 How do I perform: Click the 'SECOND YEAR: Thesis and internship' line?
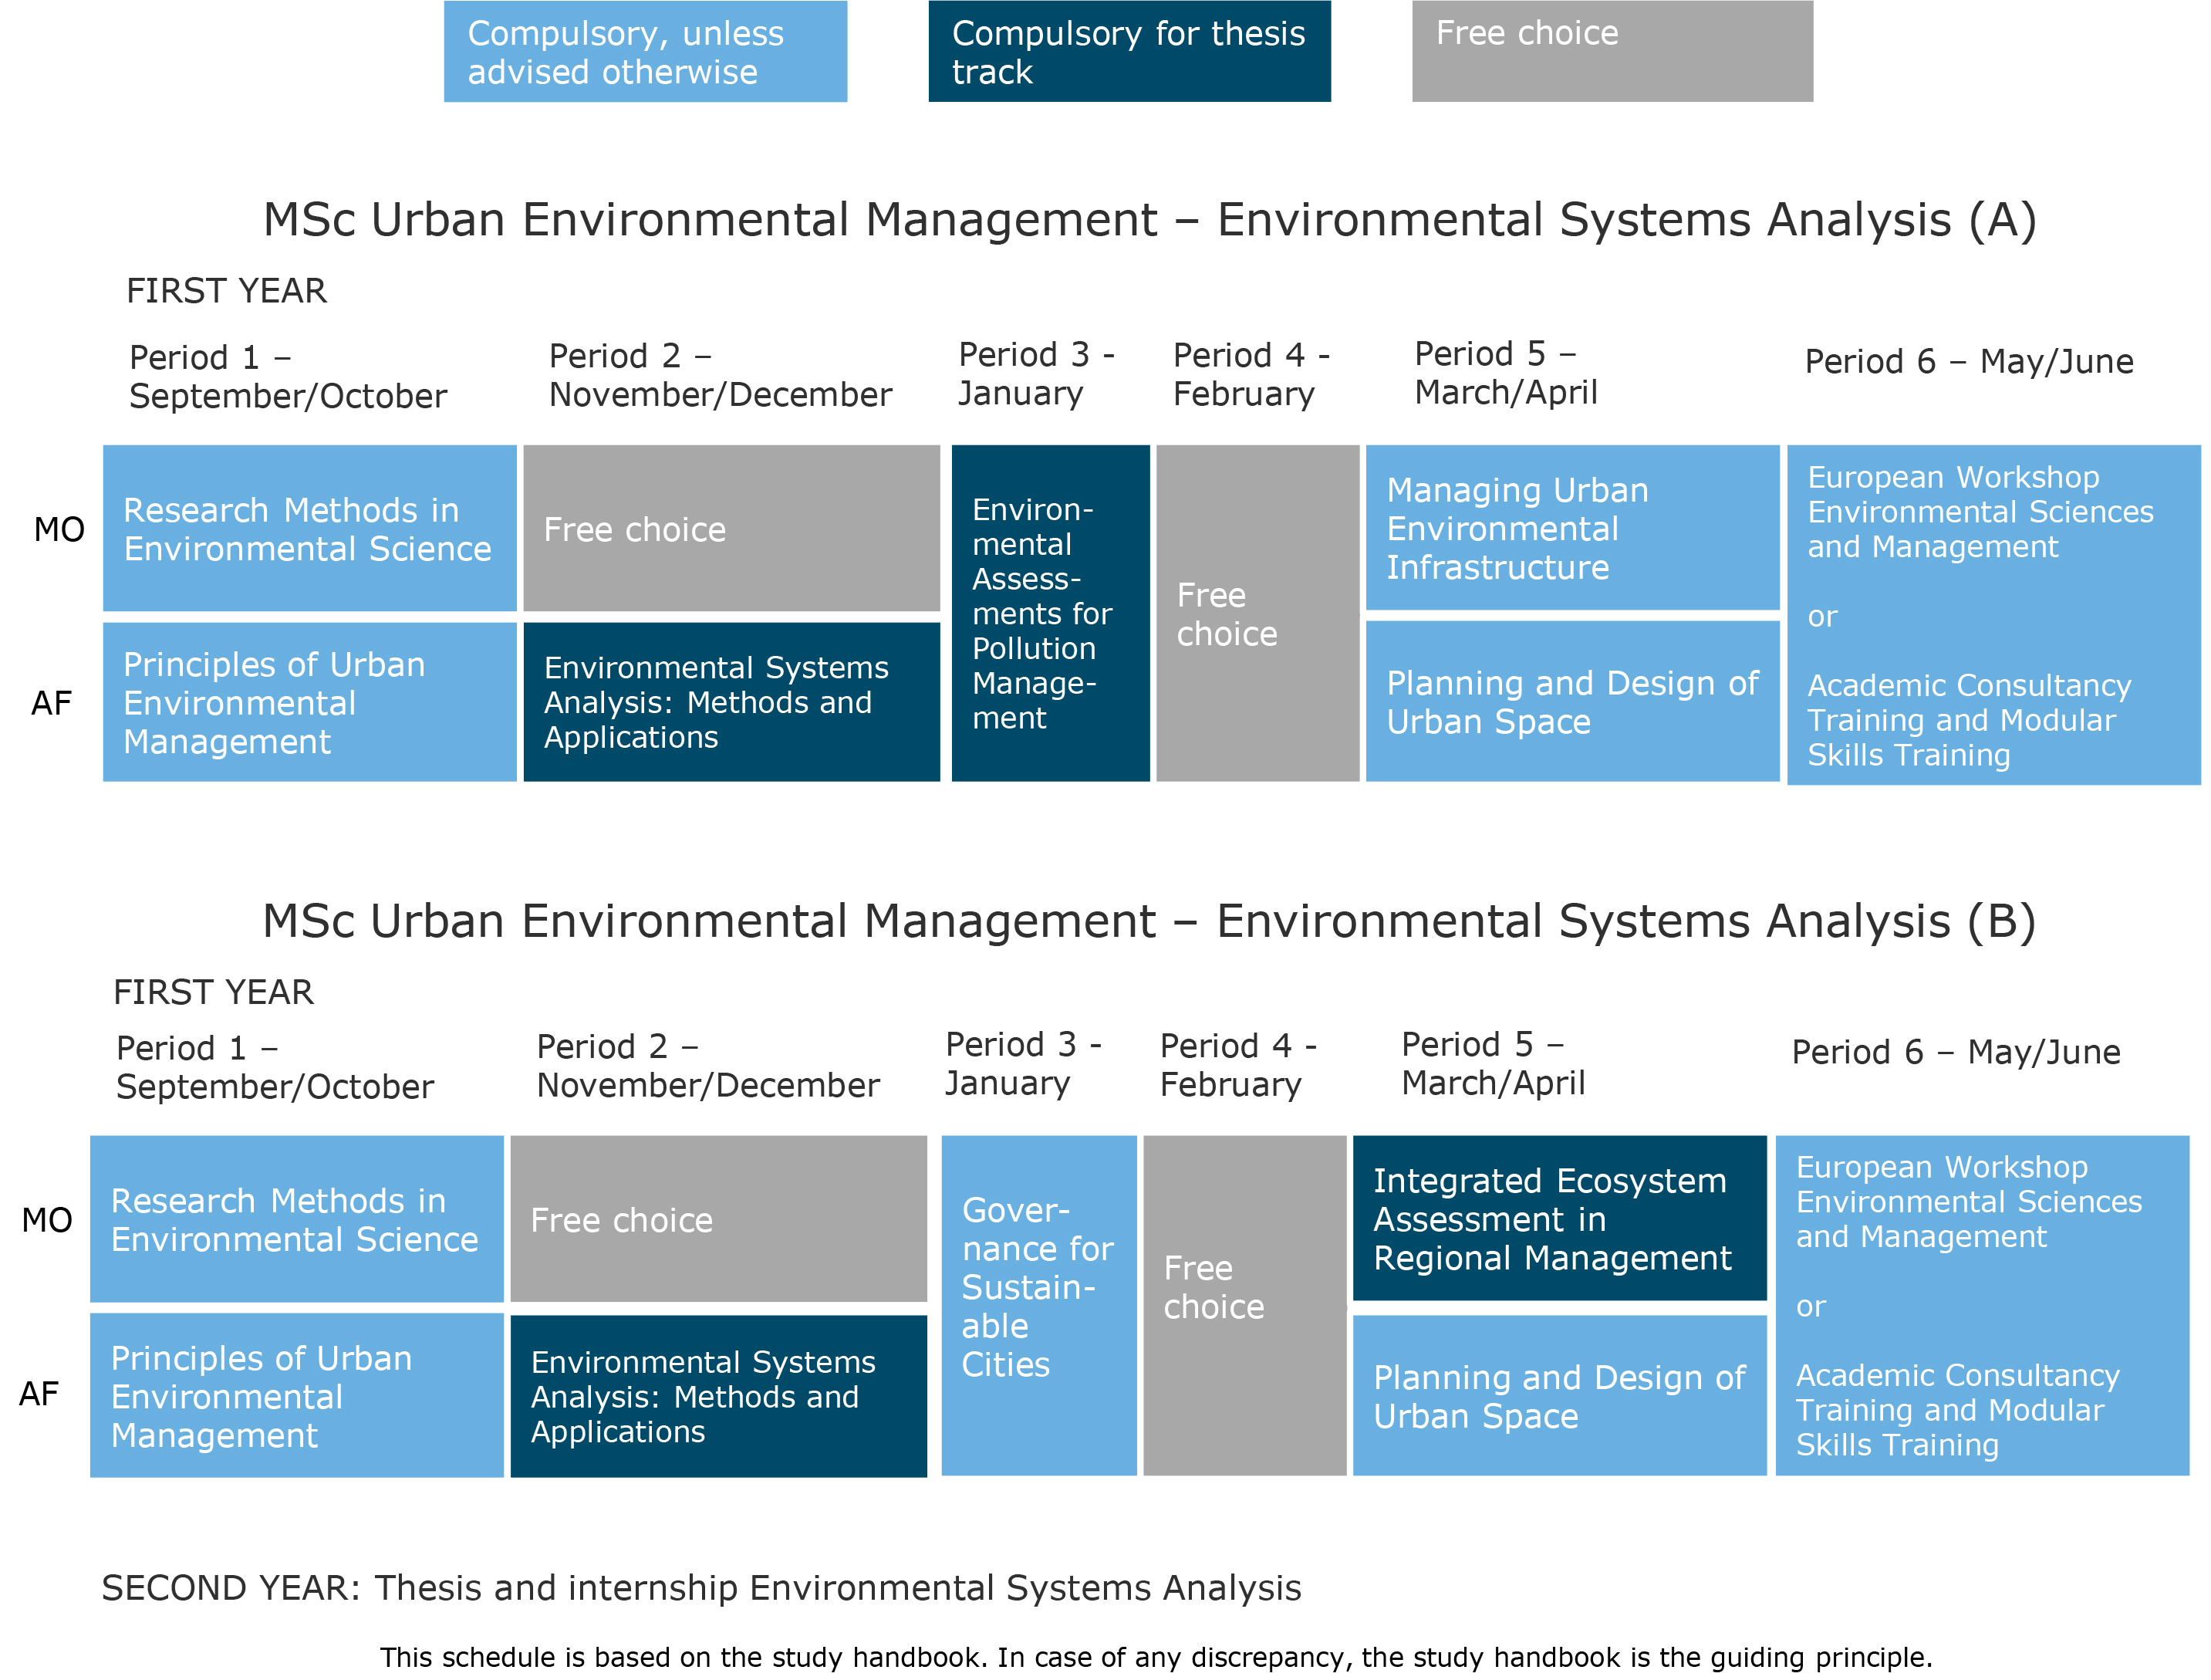[x=700, y=1588]
